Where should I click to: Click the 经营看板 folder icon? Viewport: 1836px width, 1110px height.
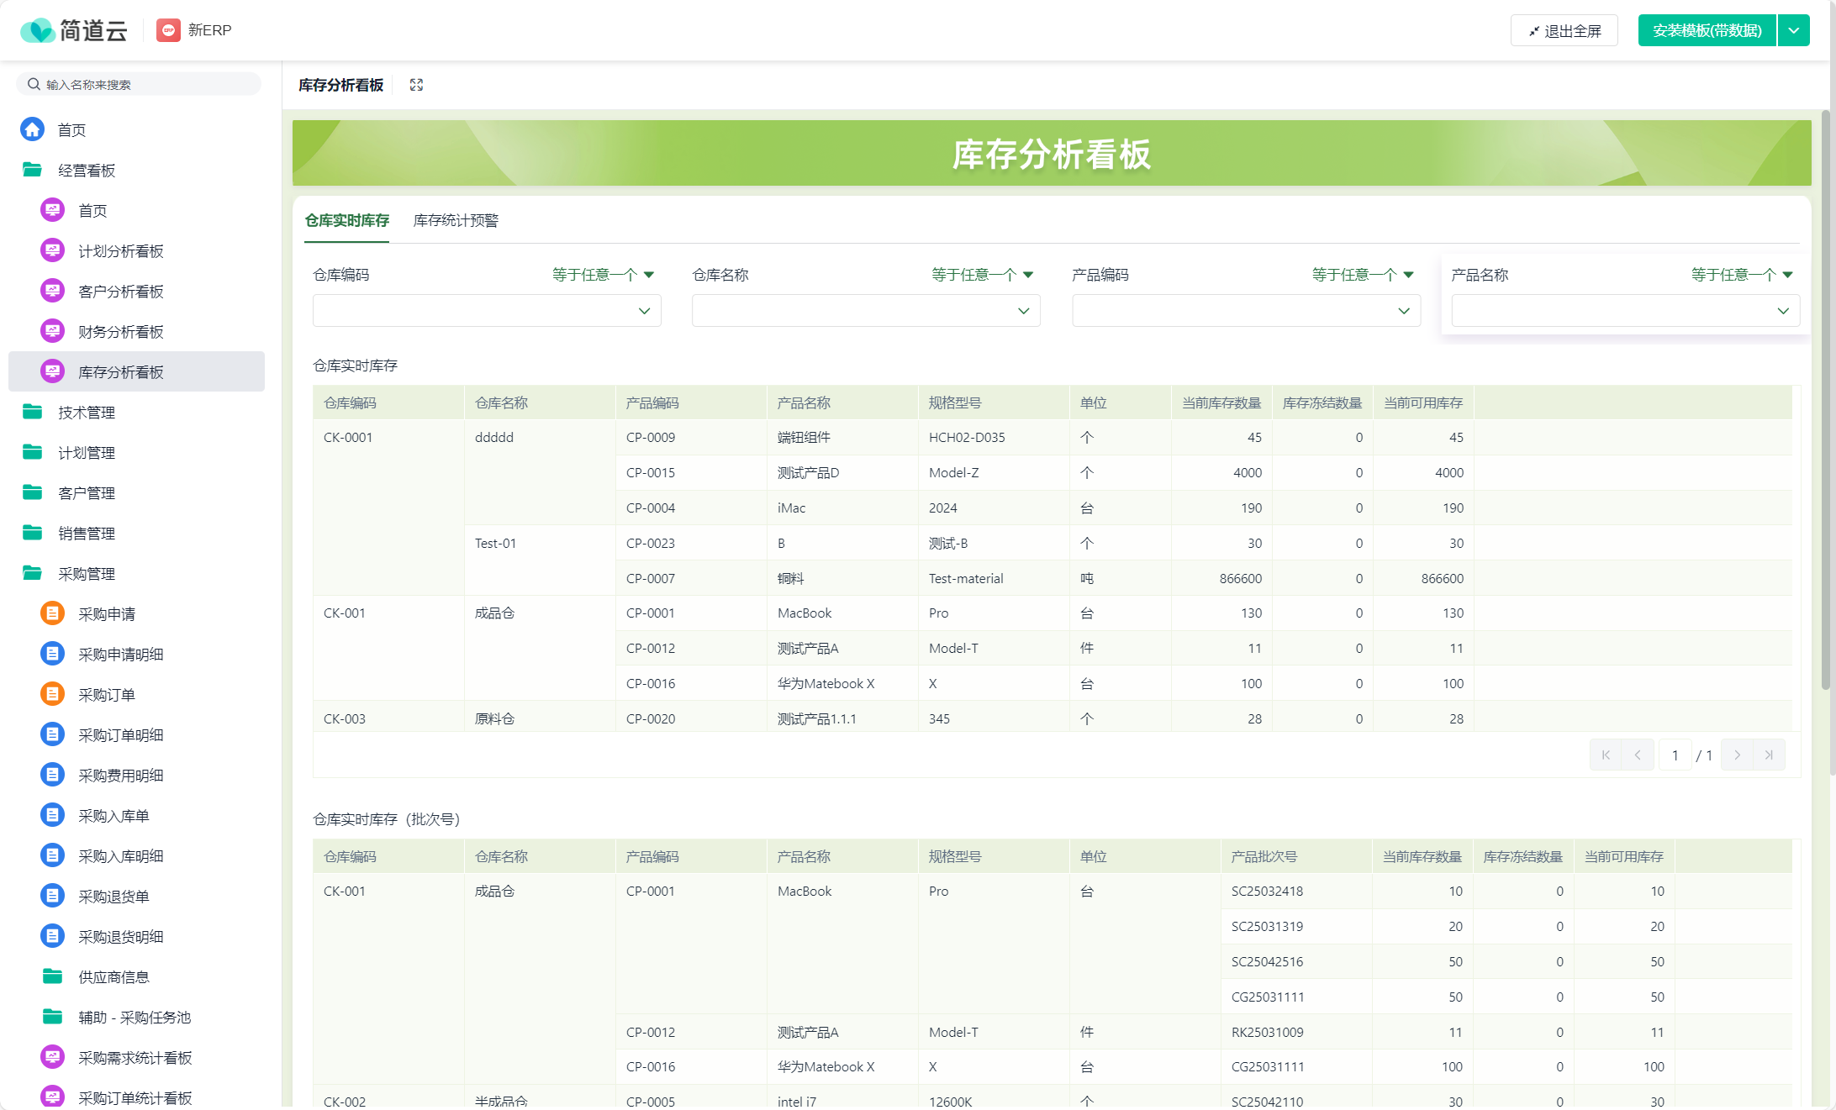tap(32, 170)
